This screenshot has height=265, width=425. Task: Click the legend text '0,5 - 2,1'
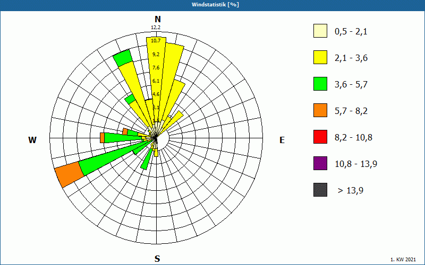click(x=351, y=32)
